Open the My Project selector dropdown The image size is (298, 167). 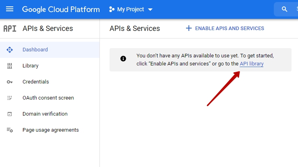[131, 9]
